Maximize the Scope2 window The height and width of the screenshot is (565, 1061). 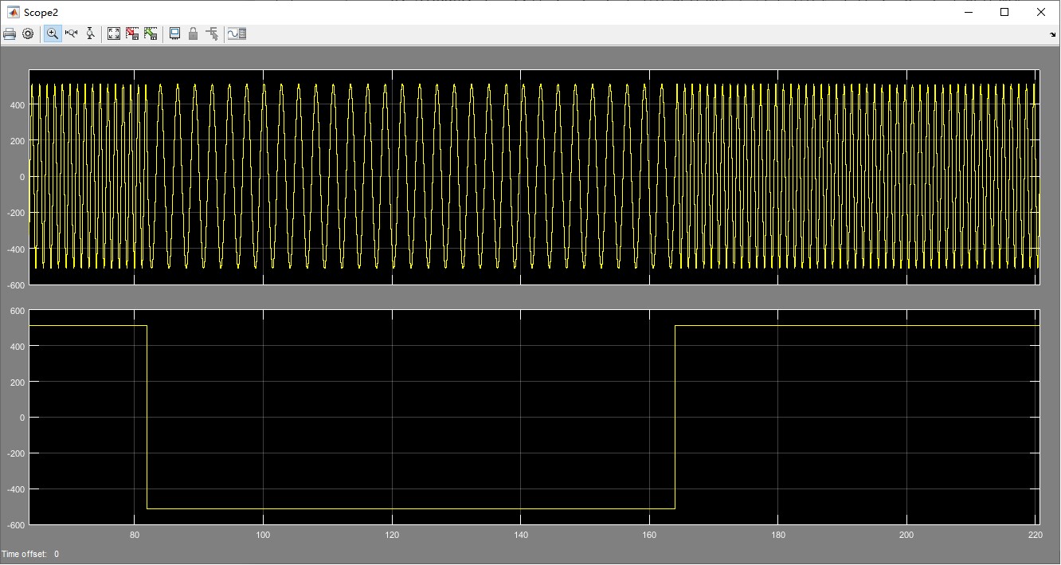1004,12
